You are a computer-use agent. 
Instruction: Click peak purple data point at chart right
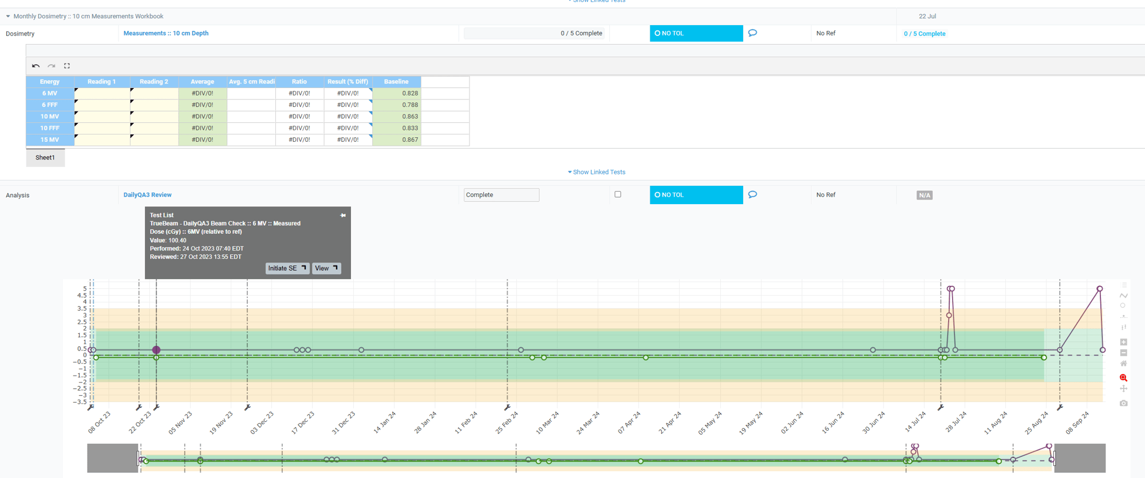(1100, 289)
